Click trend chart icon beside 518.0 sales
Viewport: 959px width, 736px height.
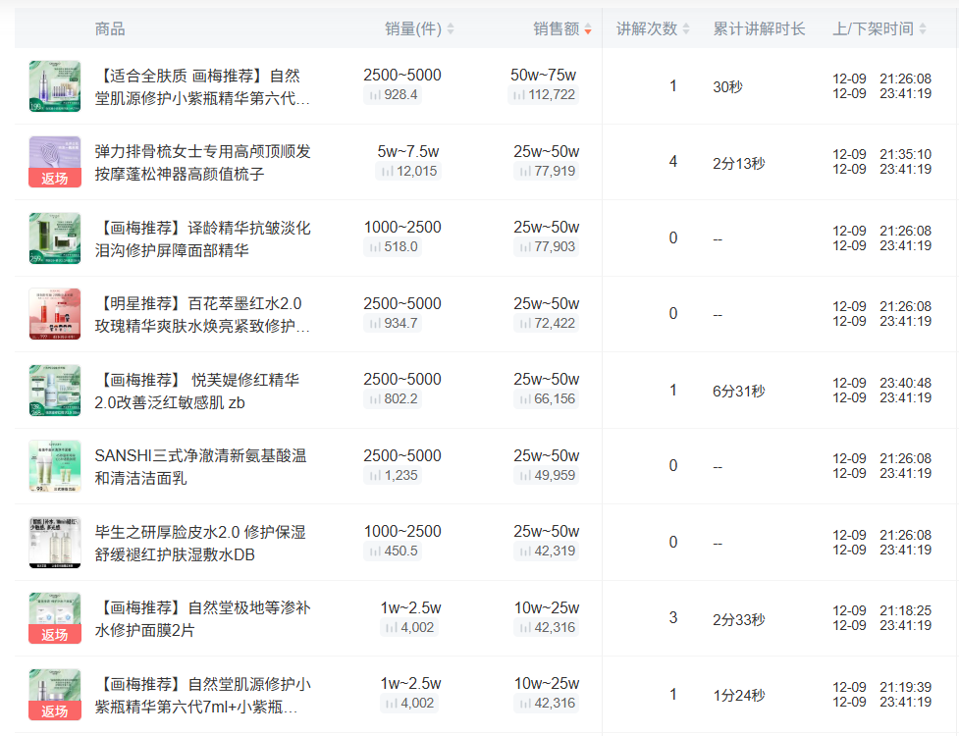pos(375,247)
